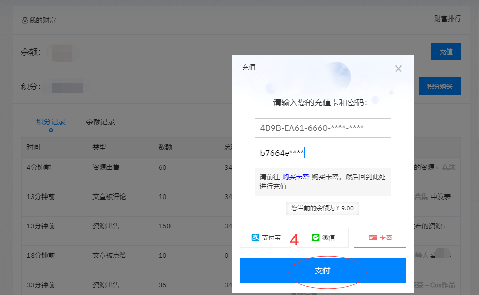
Task: Click the current balance ¥9.00 notice
Action: tap(322, 208)
